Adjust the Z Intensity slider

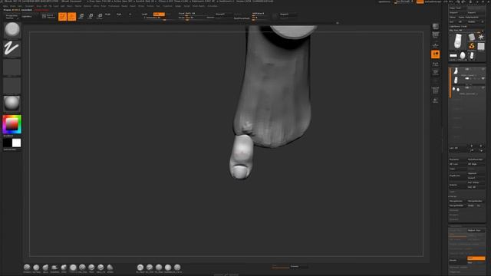point(155,18)
